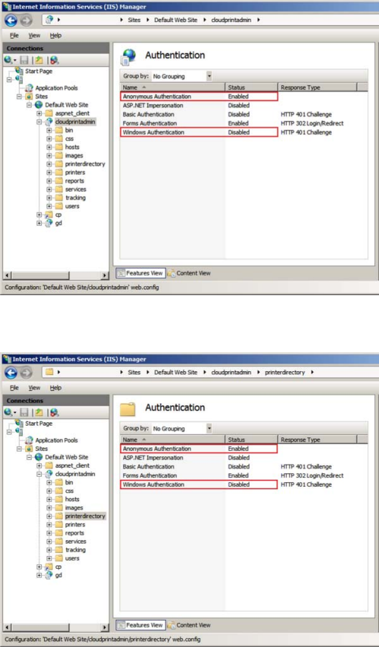This screenshot has width=379, height=647.
Task: Click Create New Connection globe icon, lower window
Action: [x=9, y=413]
